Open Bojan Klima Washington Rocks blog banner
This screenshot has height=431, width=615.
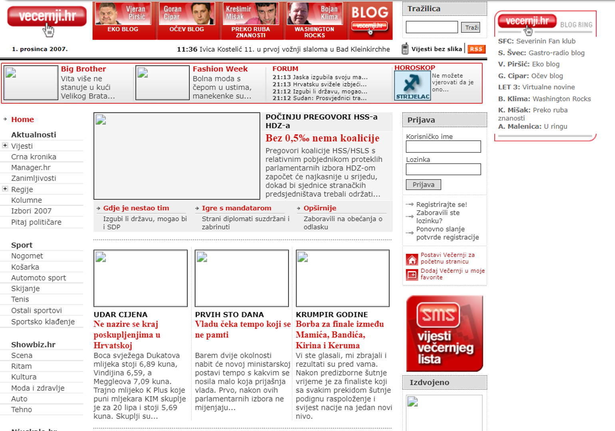[314, 21]
